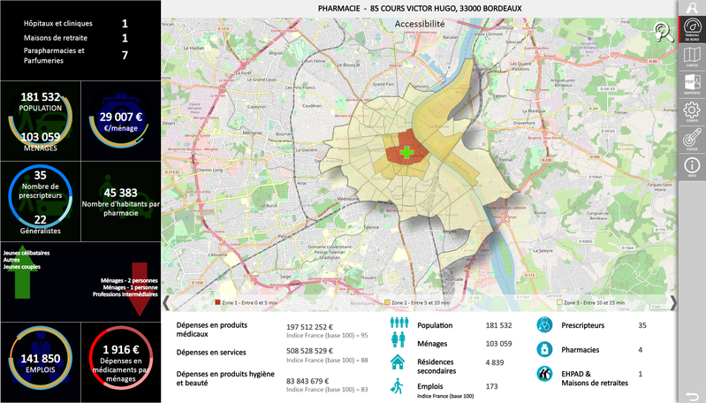Click the green pharmacy cross marker
Viewport: 706px width, 403px height.
point(406,154)
